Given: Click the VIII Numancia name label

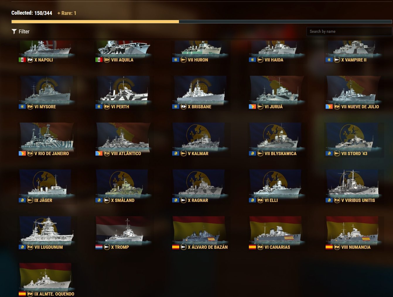Looking at the screenshot, I should click(x=356, y=247).
